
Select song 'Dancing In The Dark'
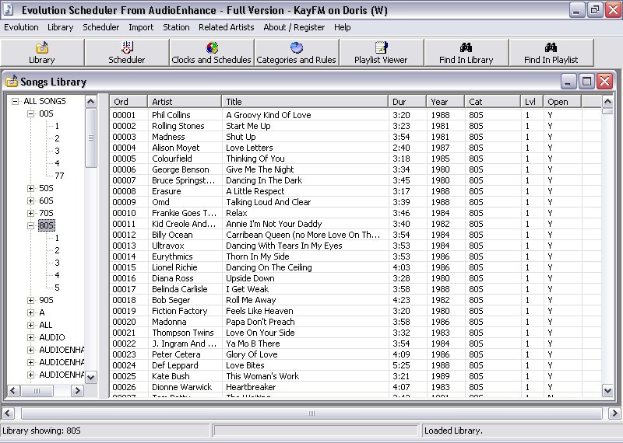coord(264,180)
